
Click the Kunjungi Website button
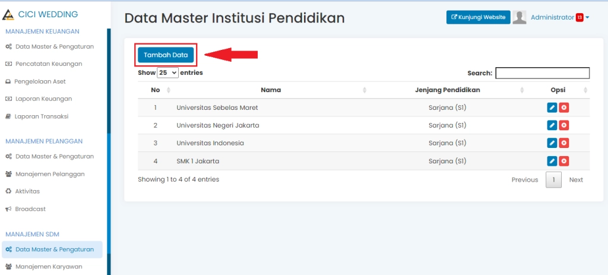(x=478, y=17)
